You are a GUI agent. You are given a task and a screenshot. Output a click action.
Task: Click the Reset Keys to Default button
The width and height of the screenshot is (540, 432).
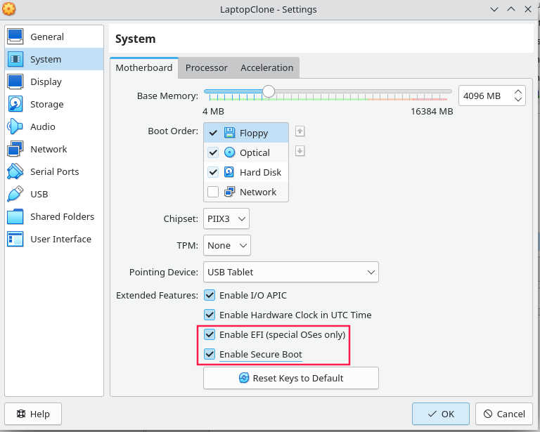point(291,378)
